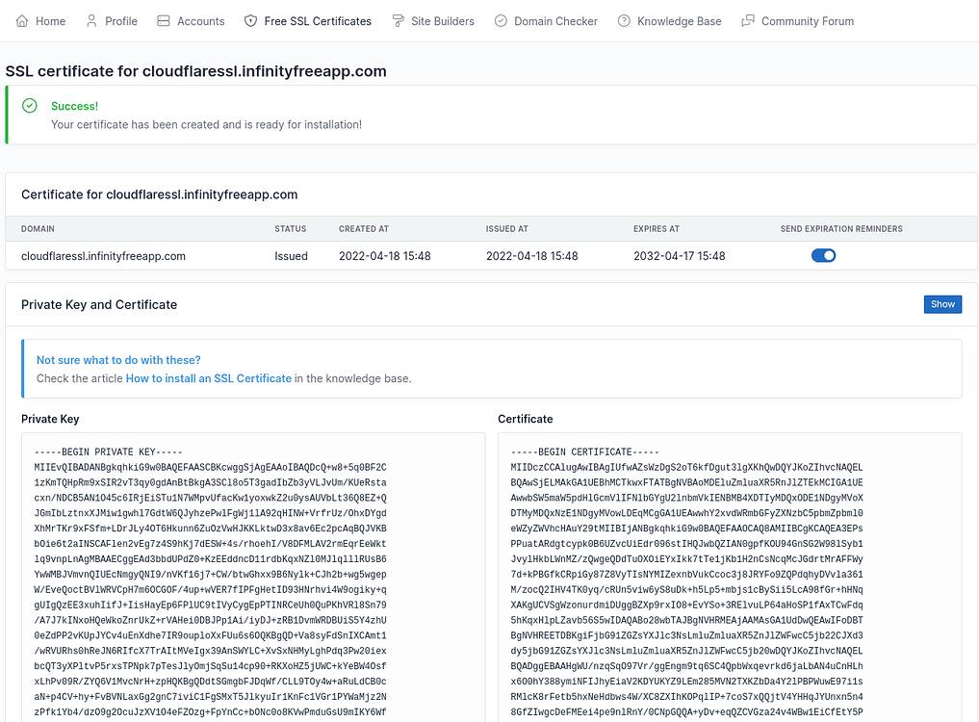Click the green success checkmark icon
This screenshot has width=979, height=722.
(x=28, y=108)
